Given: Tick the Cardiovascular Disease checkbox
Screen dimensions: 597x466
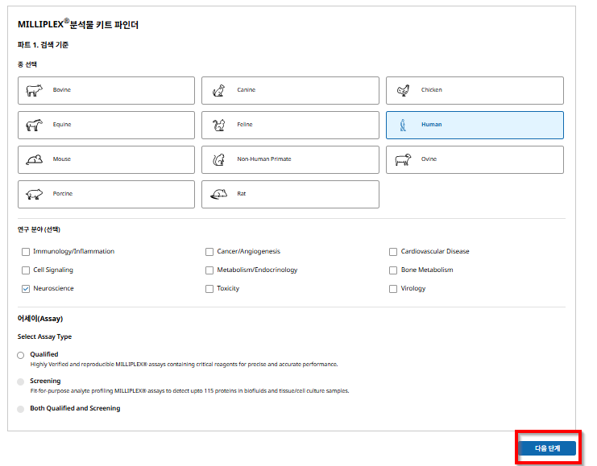Looking at the screenshot, I should click(393, 252).
